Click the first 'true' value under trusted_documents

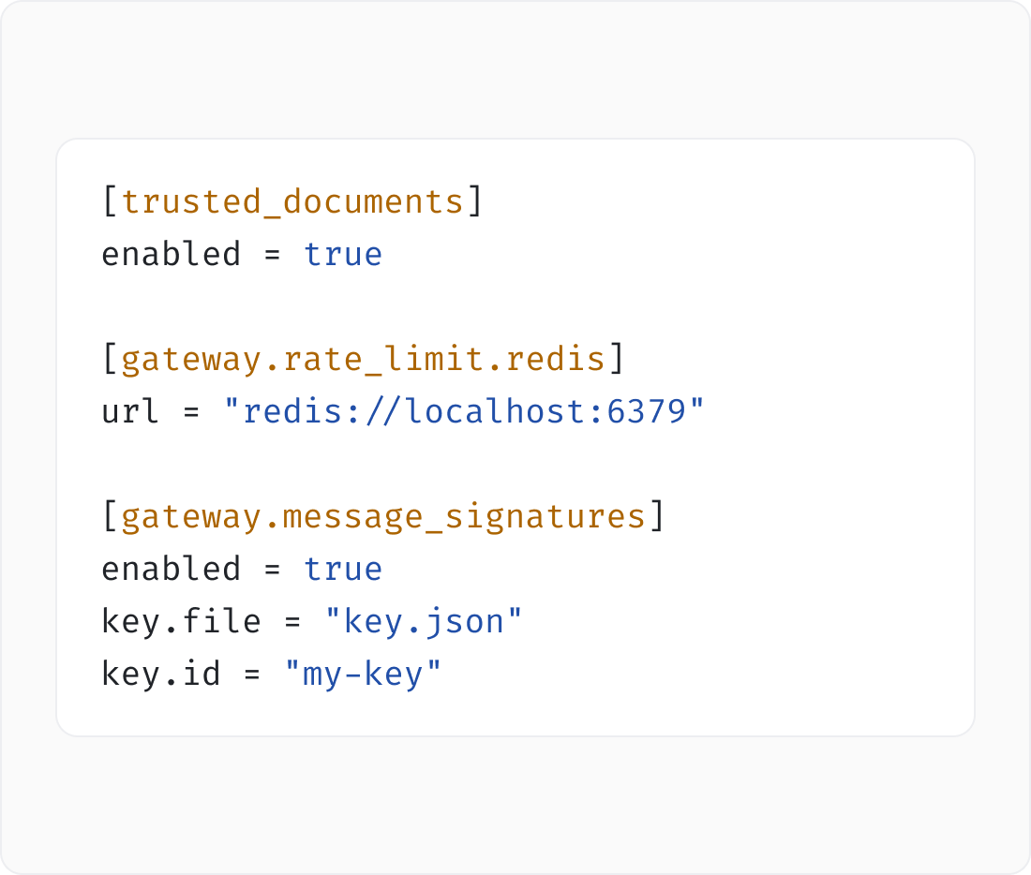coord(342,255)
